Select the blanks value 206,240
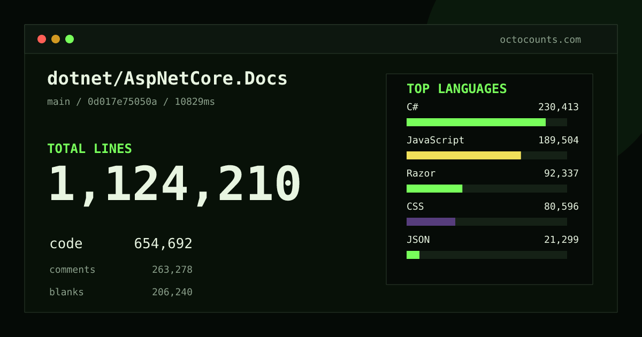This screenshot has width=642, height=337. click(x=172, y=292)
